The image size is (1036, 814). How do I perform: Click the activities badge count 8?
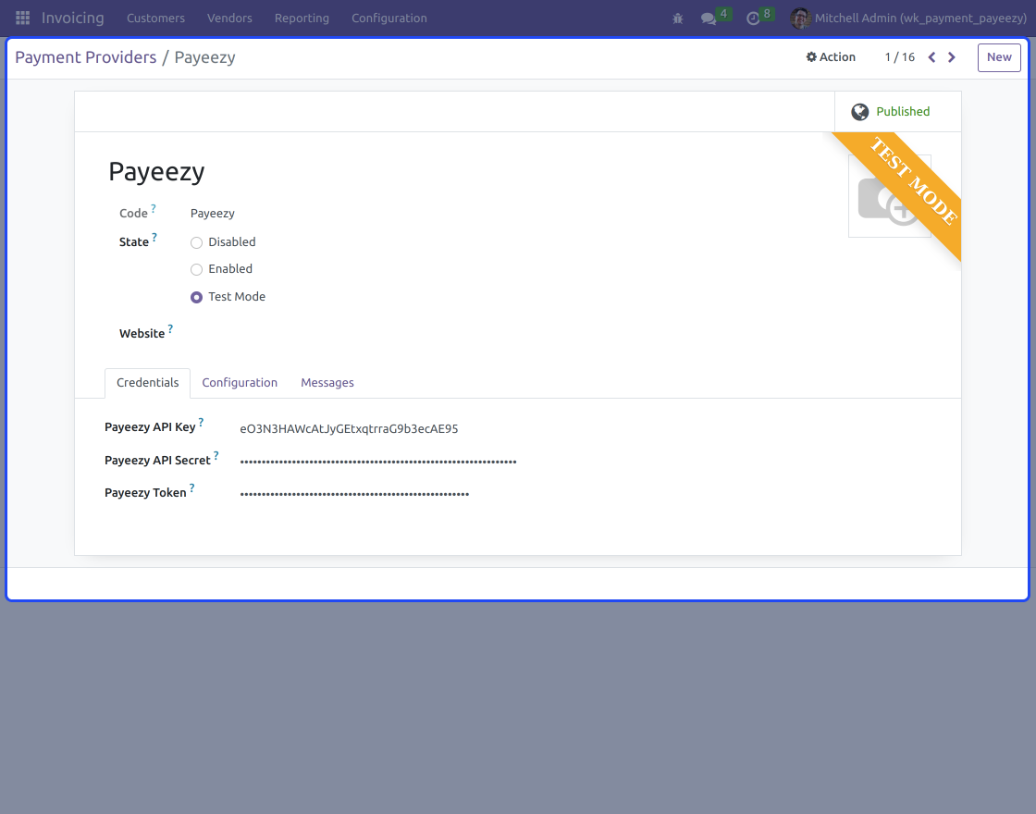click(767, 13)
